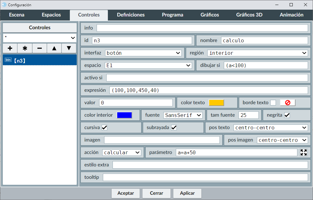Click the Aplicar button
313x200 pixels.
[x=187, y=193]
